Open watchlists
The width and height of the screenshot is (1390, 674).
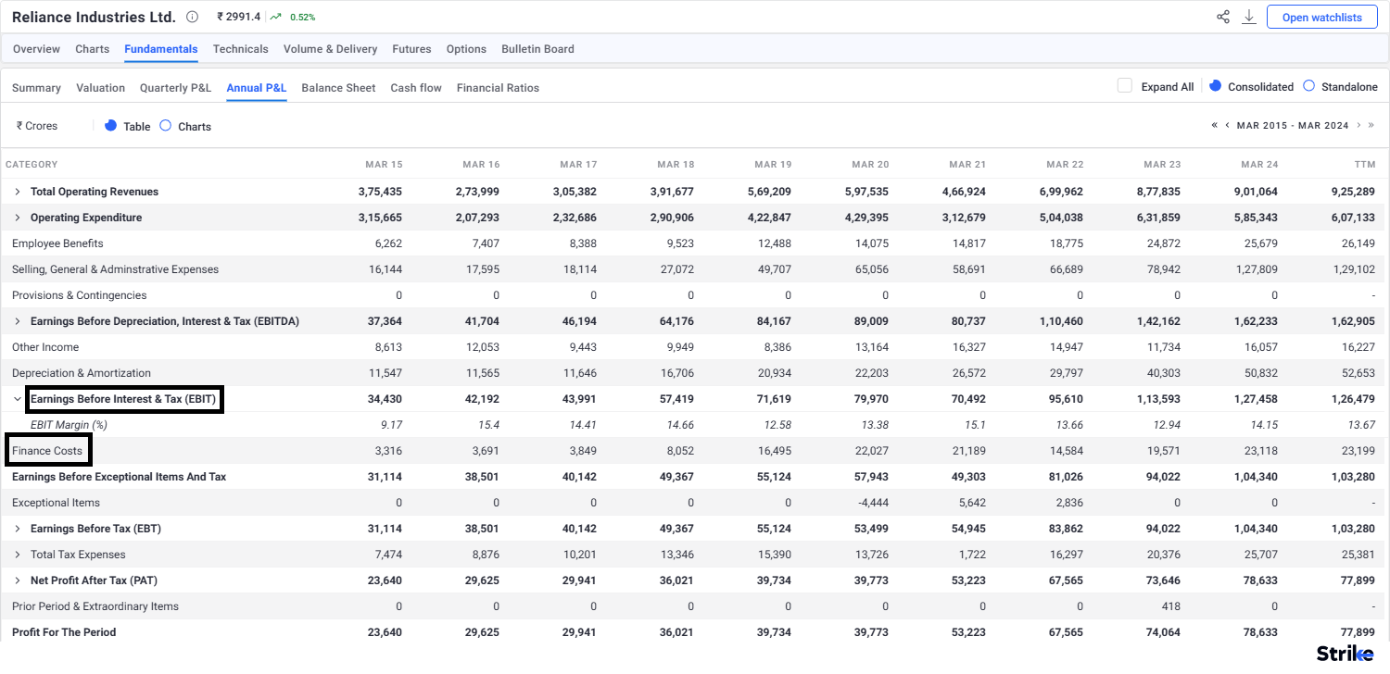click(1322, 17)
